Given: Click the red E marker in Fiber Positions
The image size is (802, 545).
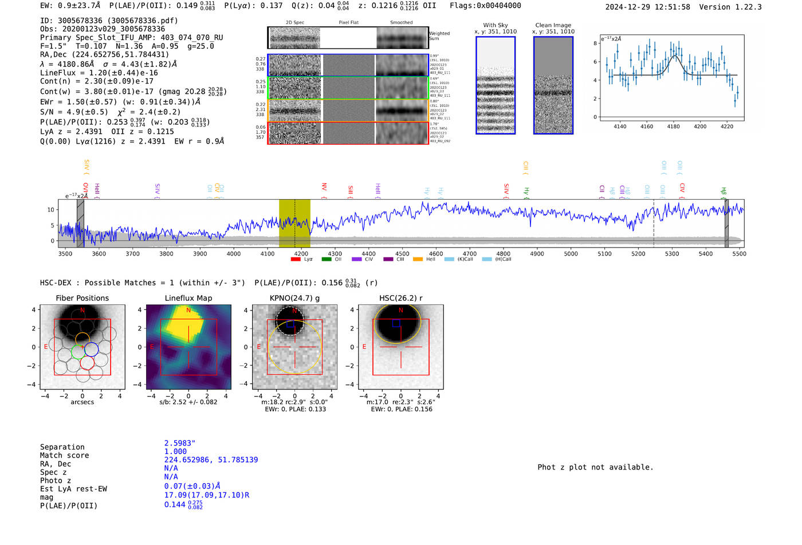Looking at the screenshot, I should click(x=46, y=347).
